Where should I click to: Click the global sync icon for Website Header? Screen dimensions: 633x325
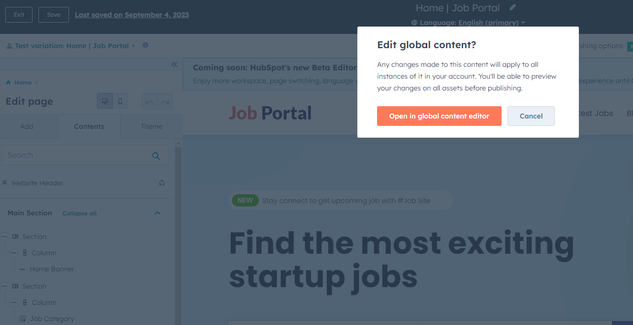pos(162,183)
